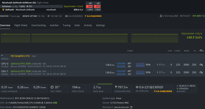The height and width of the screenshot is (109, 205).
Task: Click the Load Average card
Action: tap(24, 89)
